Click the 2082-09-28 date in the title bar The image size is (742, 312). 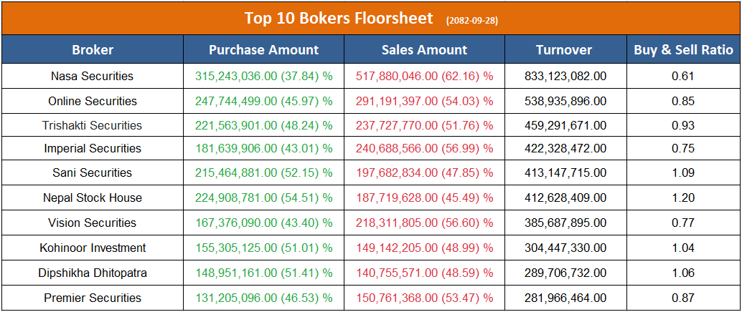click(x=472, y=20)
